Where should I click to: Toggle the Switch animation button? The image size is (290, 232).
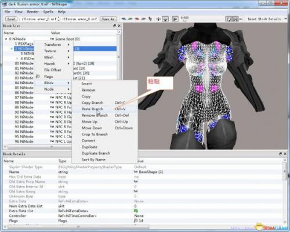[235, 19]
